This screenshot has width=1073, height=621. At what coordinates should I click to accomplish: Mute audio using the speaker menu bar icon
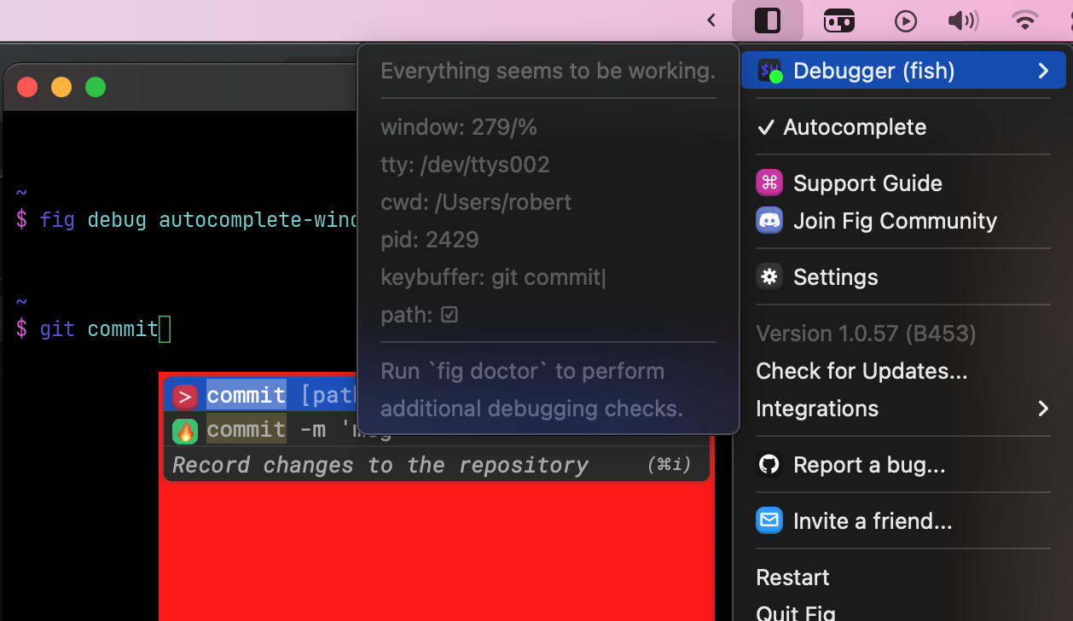963,20
